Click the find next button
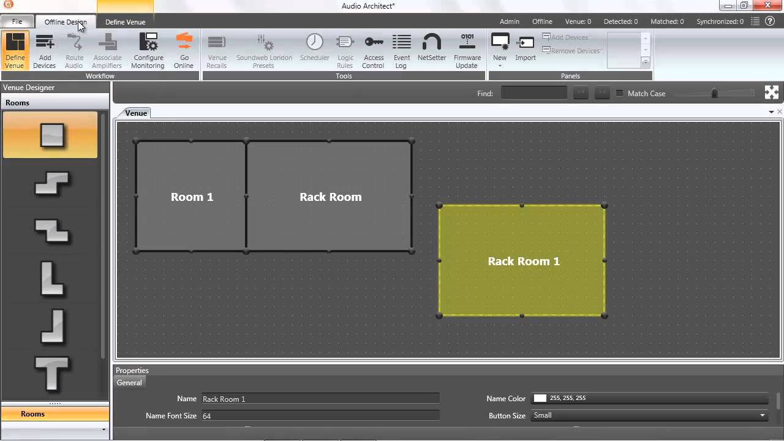The height and width of the screenshot is (441, 784). (602, 93)
